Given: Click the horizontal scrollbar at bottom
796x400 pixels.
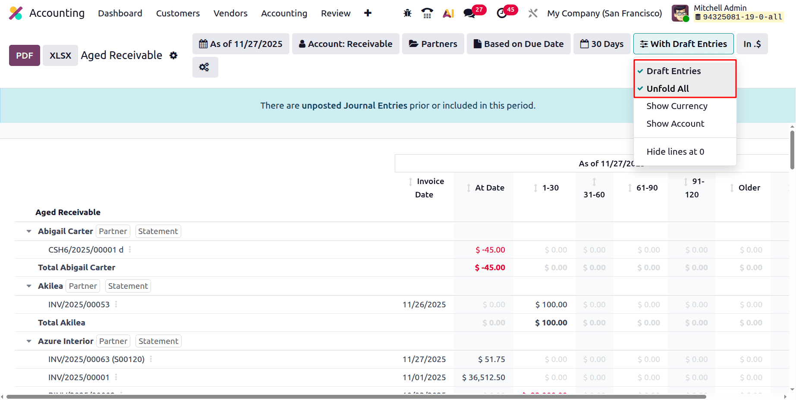Looking at the screenshot, I should pyautogui.click(x=356, y=397).
